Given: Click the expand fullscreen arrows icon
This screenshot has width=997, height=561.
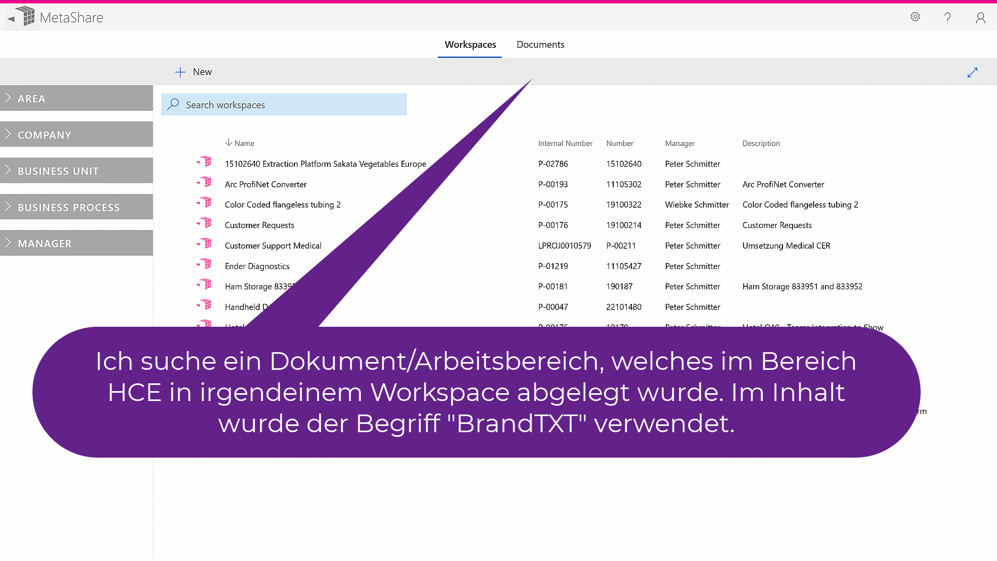Looking at the screenshot, I should pos(972,72).
